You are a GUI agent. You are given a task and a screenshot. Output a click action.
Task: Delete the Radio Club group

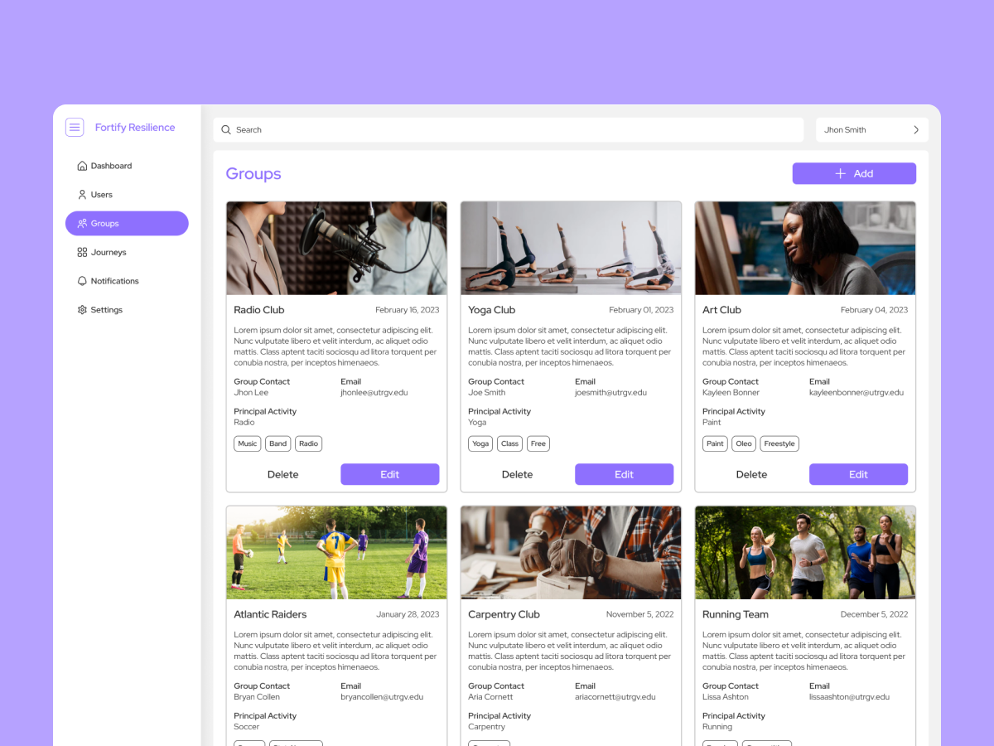click(282, 474)
